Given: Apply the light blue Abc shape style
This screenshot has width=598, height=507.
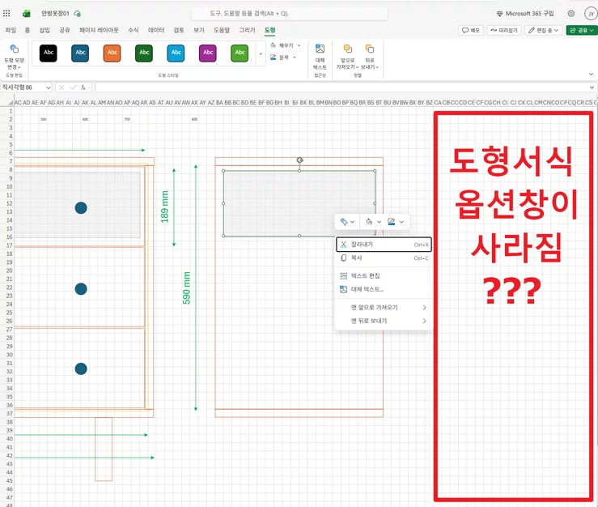Looking at the screenshot, I should (176, 53).
